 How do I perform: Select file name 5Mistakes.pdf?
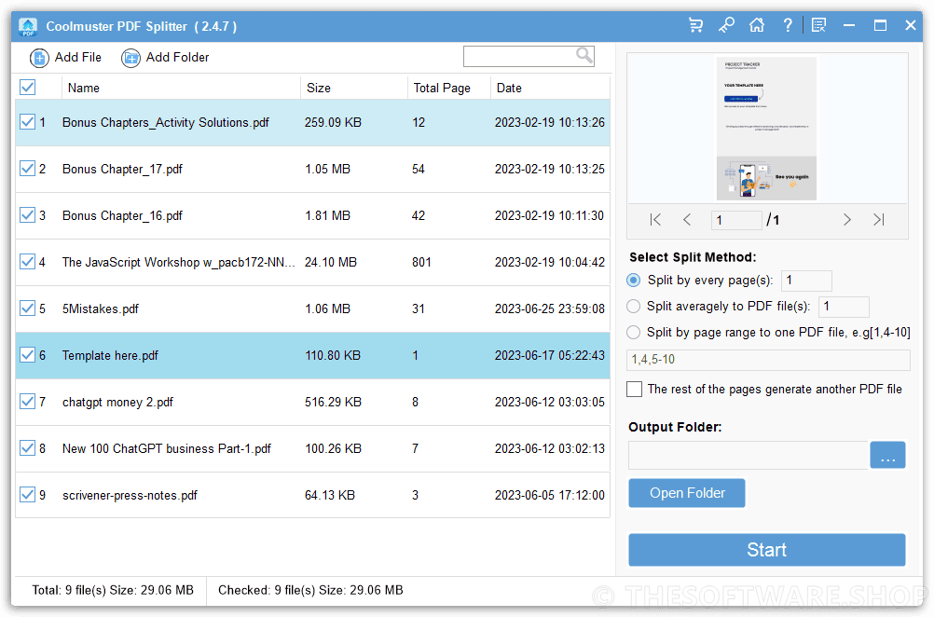coord(100,309)
